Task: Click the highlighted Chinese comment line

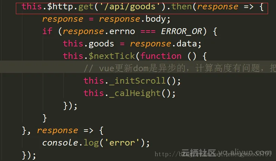Action: pos(180,68)
